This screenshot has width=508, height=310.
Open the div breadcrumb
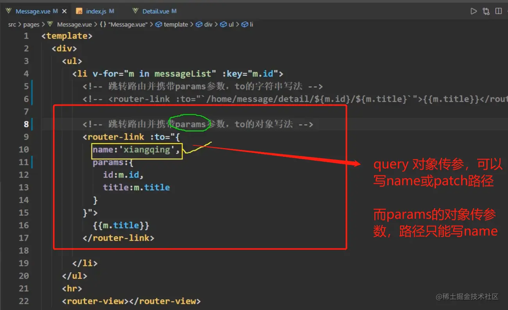click(x=204, y=24)
